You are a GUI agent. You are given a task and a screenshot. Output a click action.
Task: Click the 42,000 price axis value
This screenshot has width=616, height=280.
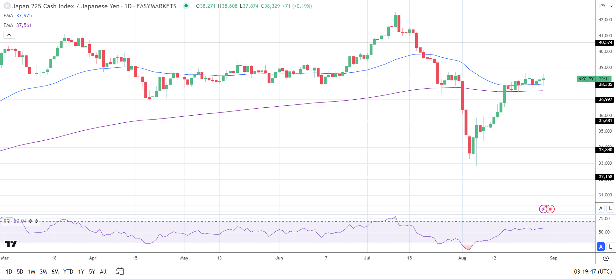pos(605,20)
